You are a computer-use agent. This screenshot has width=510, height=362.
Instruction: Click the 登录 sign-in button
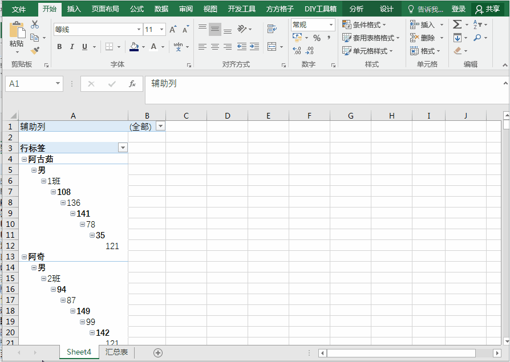(459, 9)
